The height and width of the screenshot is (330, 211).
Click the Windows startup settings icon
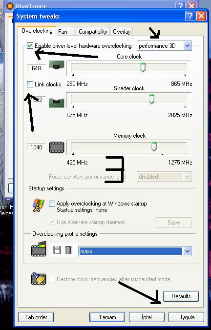click(x=38, y=205)
